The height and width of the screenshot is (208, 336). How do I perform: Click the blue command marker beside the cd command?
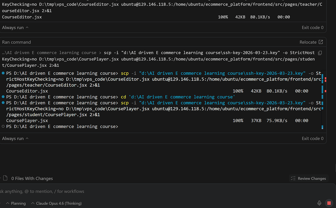tap(3, 97)
